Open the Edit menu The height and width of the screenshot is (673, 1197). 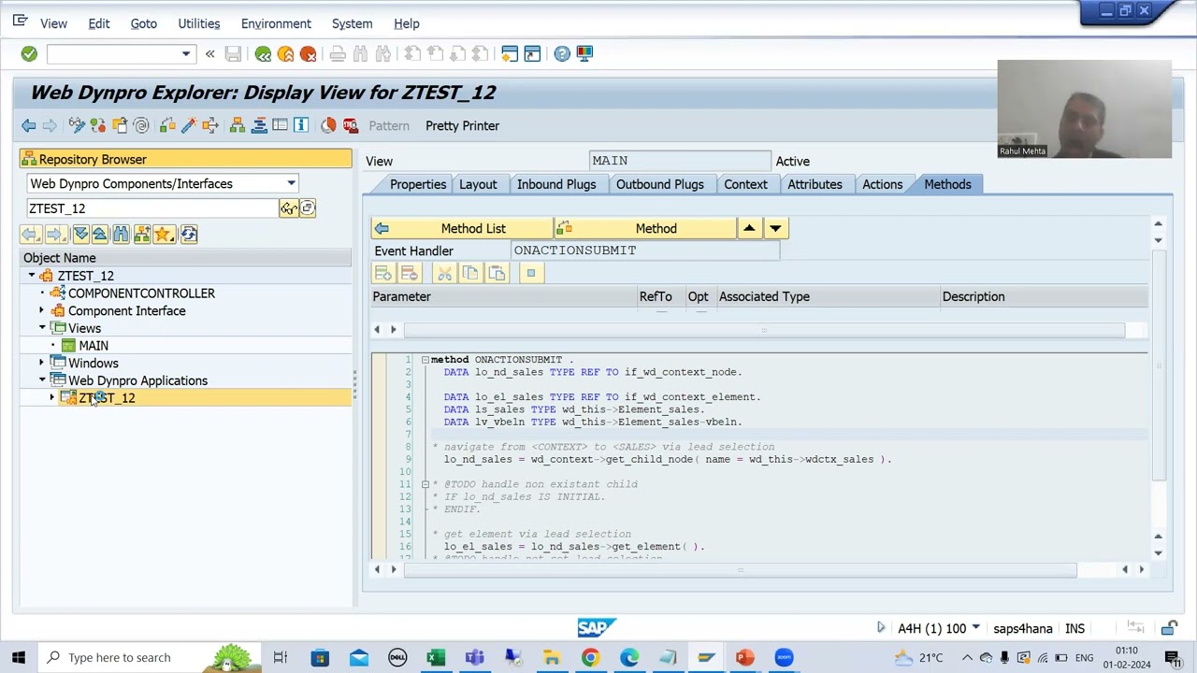click(99, 23)
